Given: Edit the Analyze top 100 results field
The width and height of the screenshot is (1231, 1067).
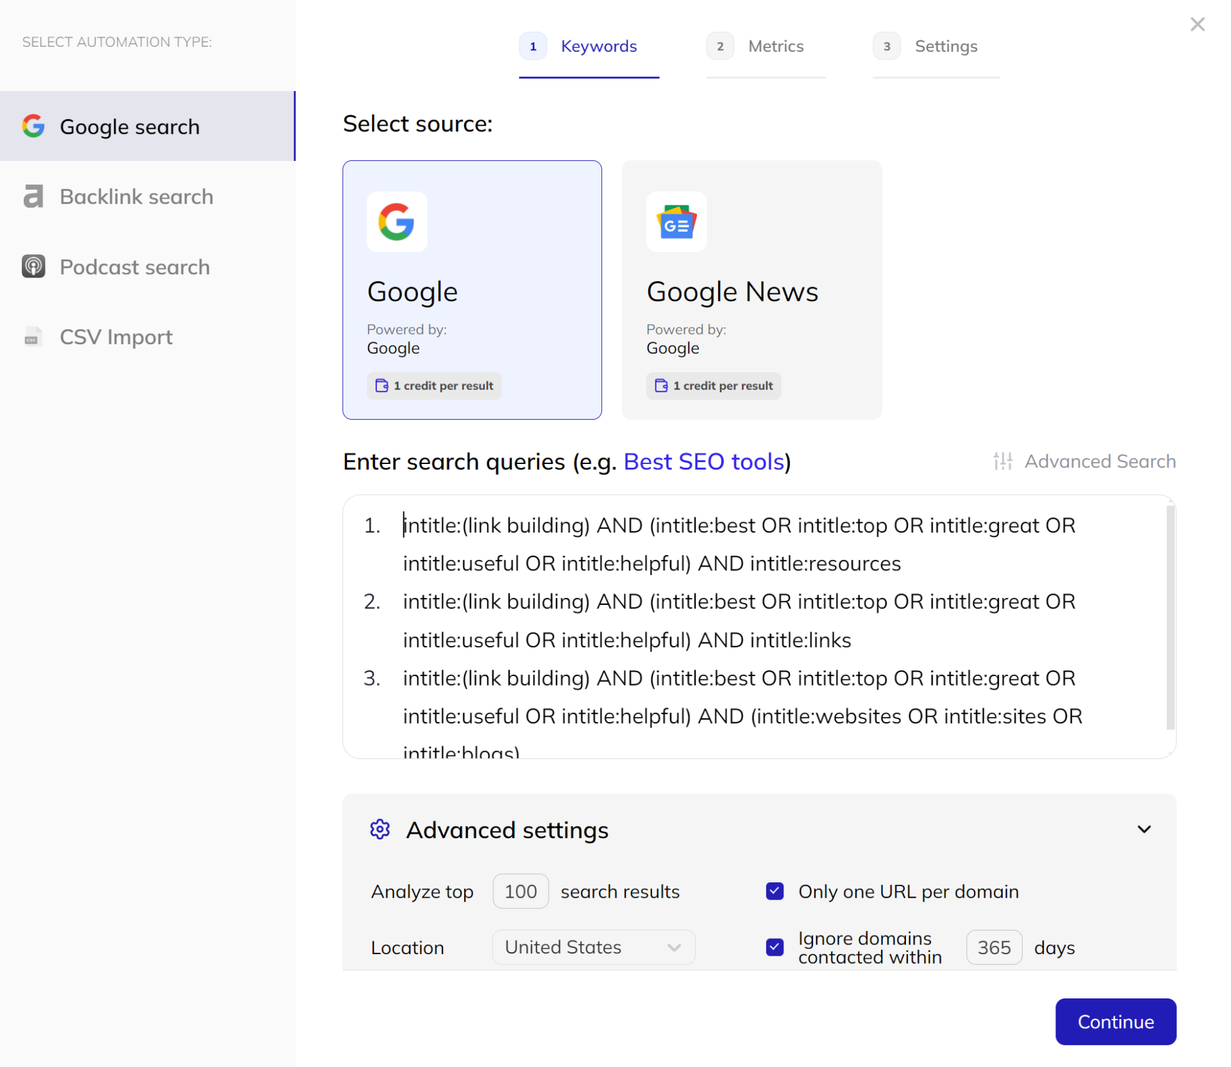Looking at the screenshot, I should (x=520, y=891).
